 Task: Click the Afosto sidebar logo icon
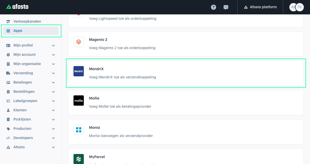tap(8, 147)
